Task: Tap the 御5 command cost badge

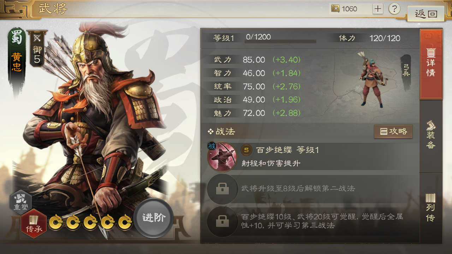Action: [x=37, y=49]
